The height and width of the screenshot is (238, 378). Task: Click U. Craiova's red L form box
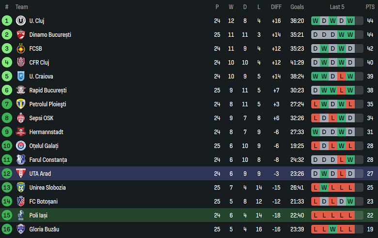[x=341, y=77]
